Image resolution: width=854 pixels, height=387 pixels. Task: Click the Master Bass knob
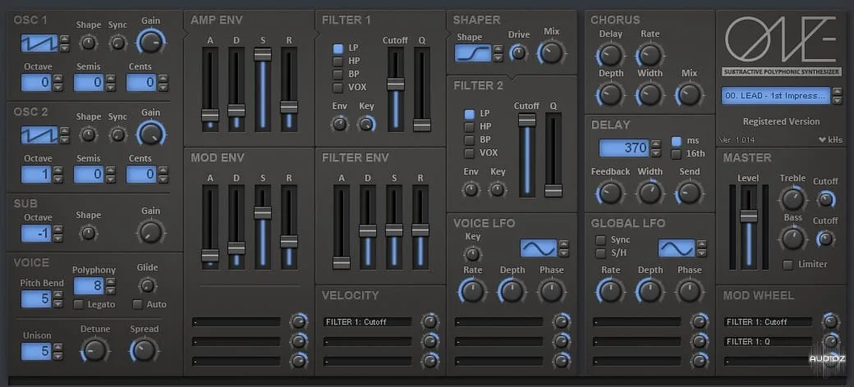(792, 238)
